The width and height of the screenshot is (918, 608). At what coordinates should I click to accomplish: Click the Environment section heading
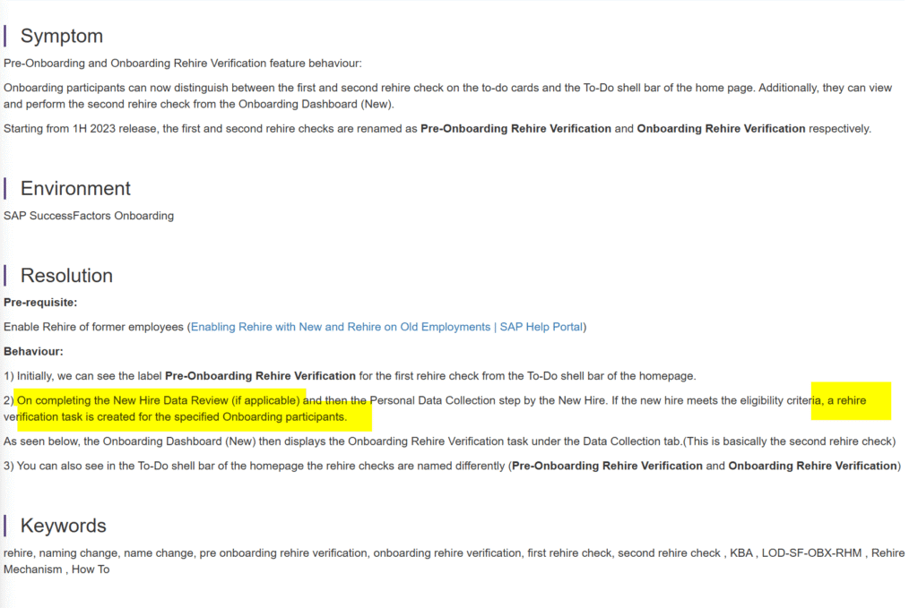click(x=75, y=188)
